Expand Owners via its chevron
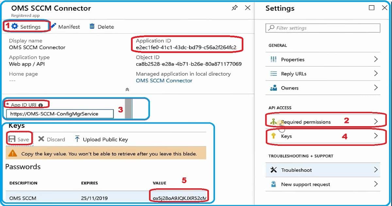The image size is (392, 206). (376, 88)
